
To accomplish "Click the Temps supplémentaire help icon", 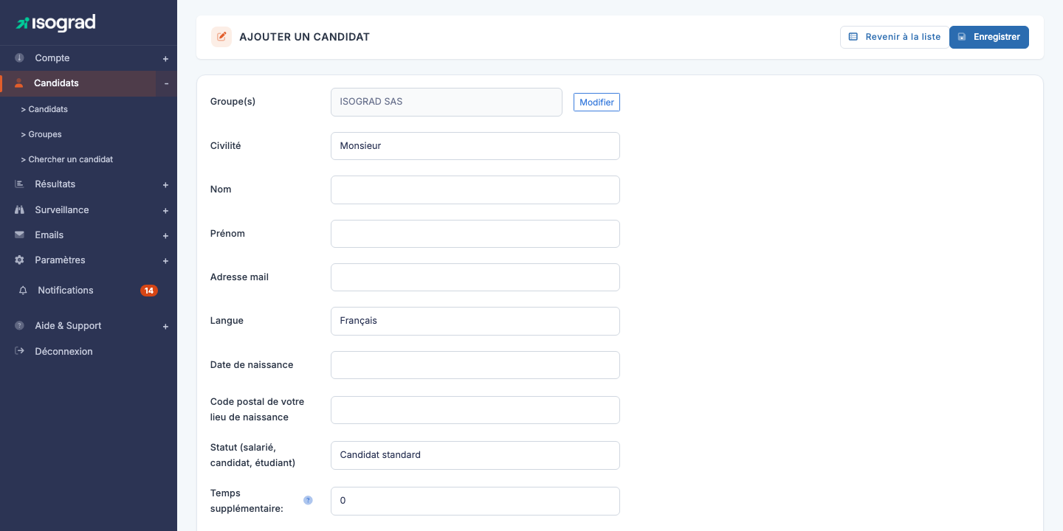I will click(308, 500).
